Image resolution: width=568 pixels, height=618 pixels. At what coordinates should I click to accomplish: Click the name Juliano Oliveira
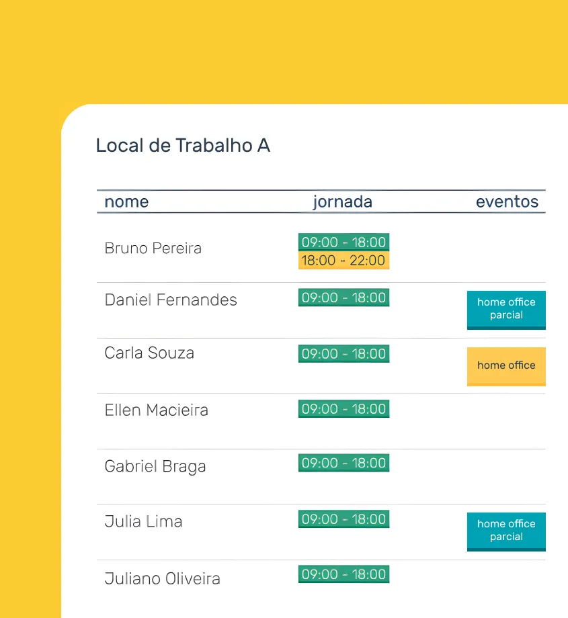click(x=162, y=578)
